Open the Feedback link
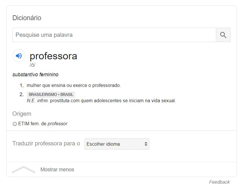Screen dimensions: 245x190 pos(219,182)
